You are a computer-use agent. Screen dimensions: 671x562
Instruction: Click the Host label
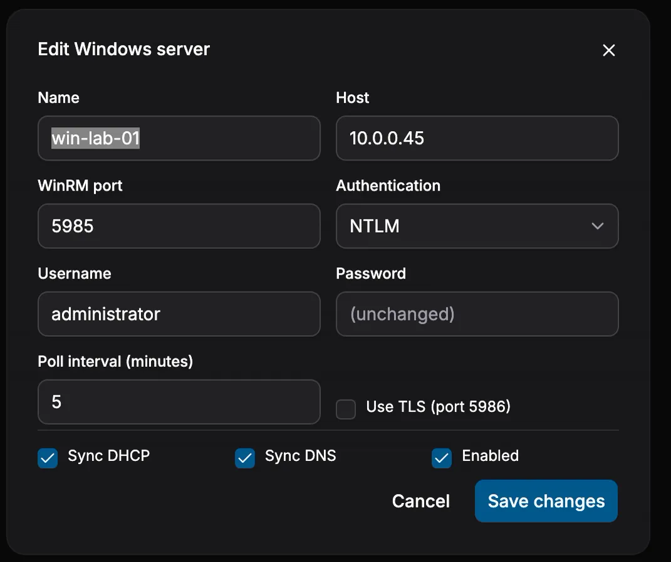[352, 98]
